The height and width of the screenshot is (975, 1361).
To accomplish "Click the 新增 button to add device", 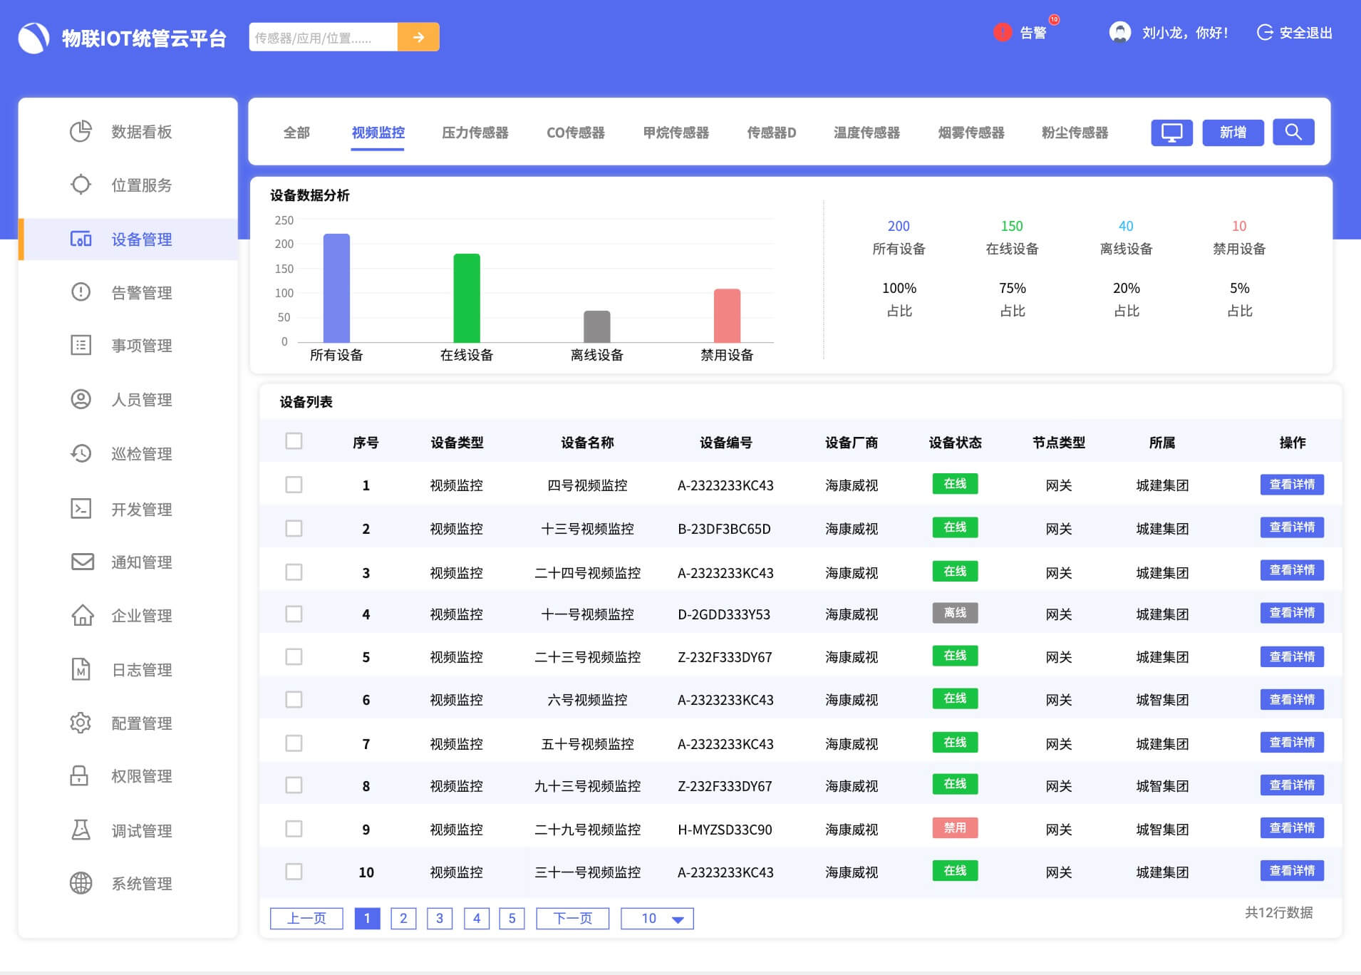I will click(1233, 132).
